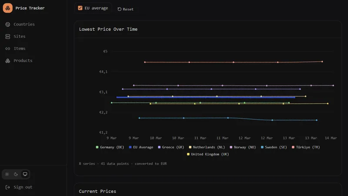Click the blue EU Average line
The width and height of the screenshot is (348, 196).
(x=206, y=97)
